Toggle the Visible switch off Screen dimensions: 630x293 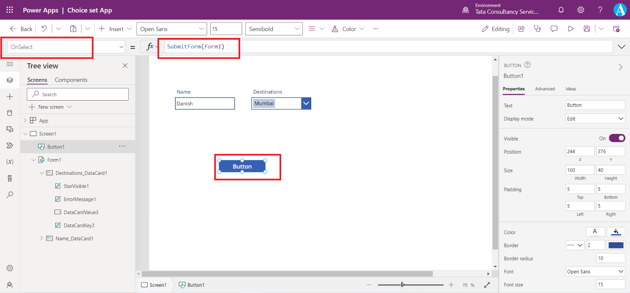(x=617, y=138)
